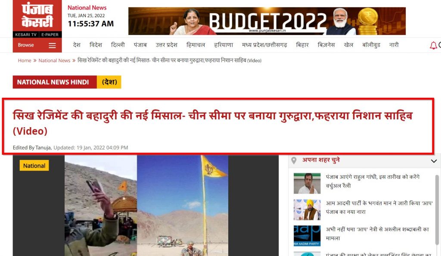
Task: Open the Browse hamburger menu icon
Action: pos(52,45)
